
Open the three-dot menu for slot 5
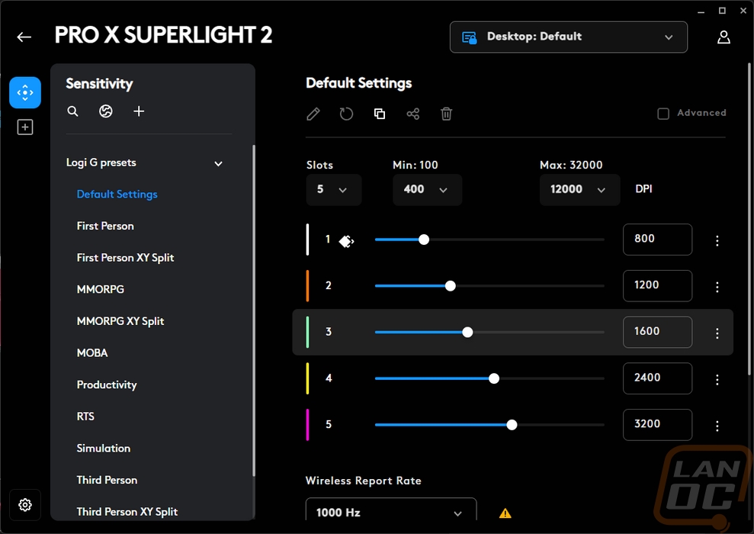coord(717,426)
